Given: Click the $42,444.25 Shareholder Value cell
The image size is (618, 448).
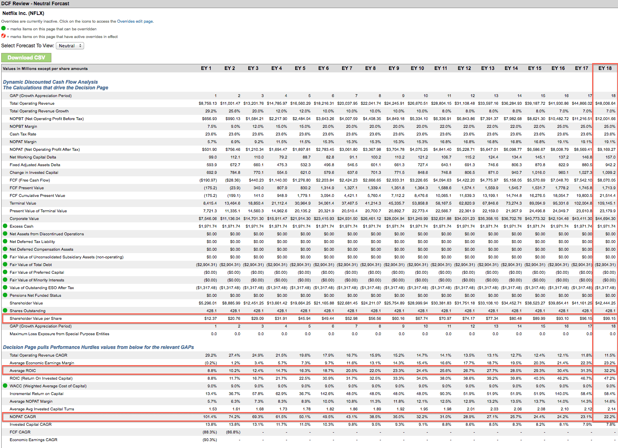Looking at the screenshot, I should coord(605,303).
